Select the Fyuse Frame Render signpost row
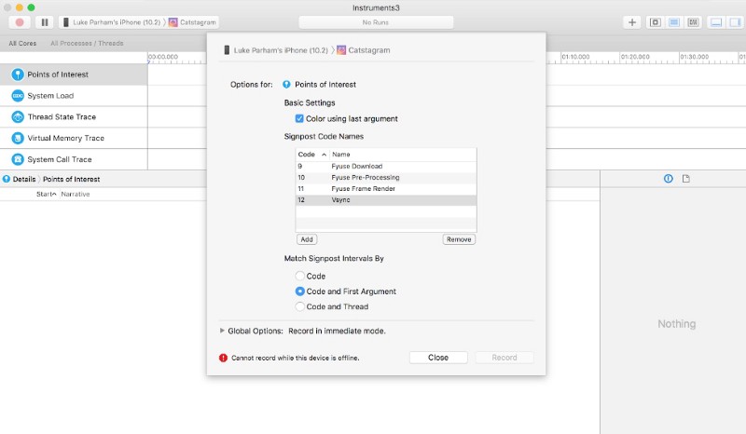Image resolution: width=746 pixels, height=434 pixels. 386,189
